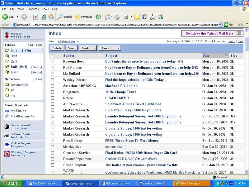
Task: Expand the address bar dropdown
Action: [x=220, y=25]
